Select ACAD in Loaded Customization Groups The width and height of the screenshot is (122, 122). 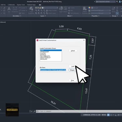click(x=51, y=50)
